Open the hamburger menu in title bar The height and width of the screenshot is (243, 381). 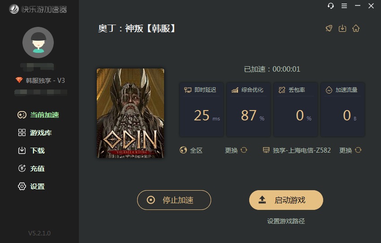344,6
